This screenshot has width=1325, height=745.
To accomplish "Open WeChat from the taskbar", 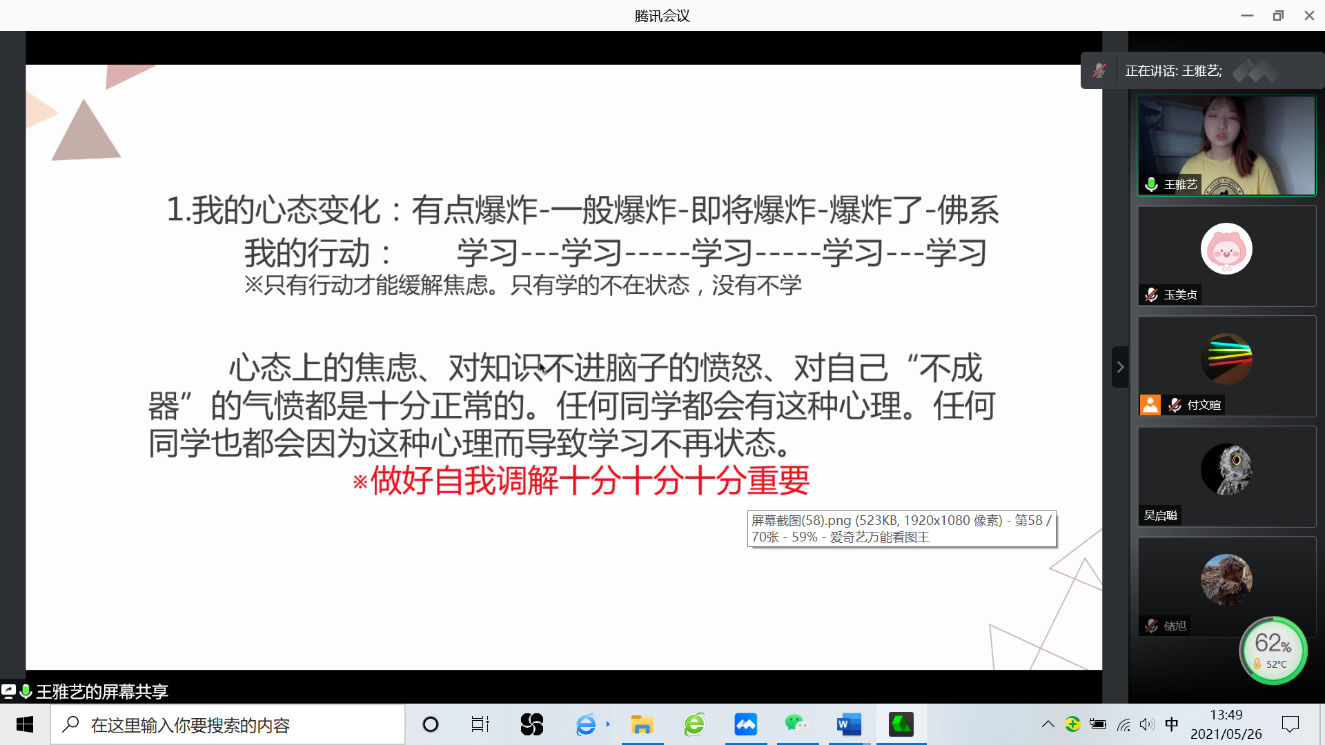I will (797, 724).
